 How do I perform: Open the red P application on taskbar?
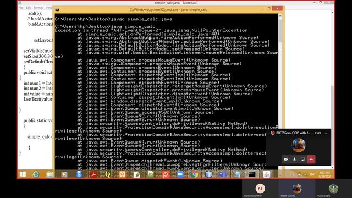pos(166,174)
